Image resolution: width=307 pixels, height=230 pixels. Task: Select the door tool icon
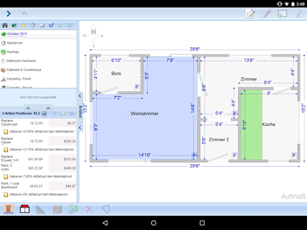pyautogui.click(x=8, y=209)
